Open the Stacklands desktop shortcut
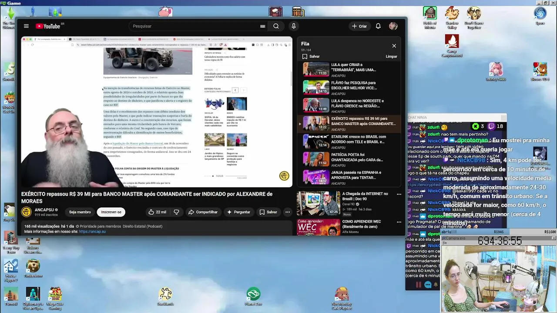 tap(165, 296)
